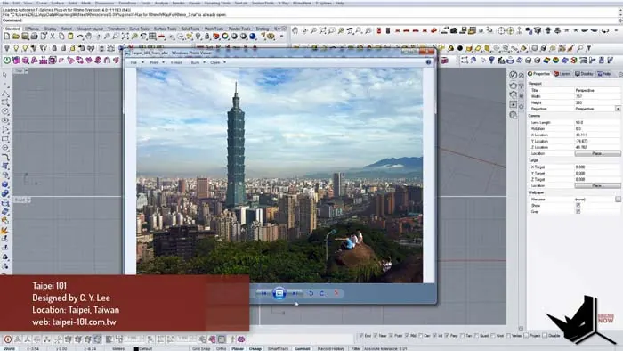Click the Copy icon in Standard toolbar

coord(61,37)
